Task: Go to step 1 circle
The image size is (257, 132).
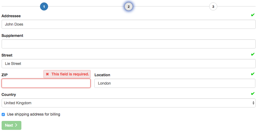Action: (44, 6)
